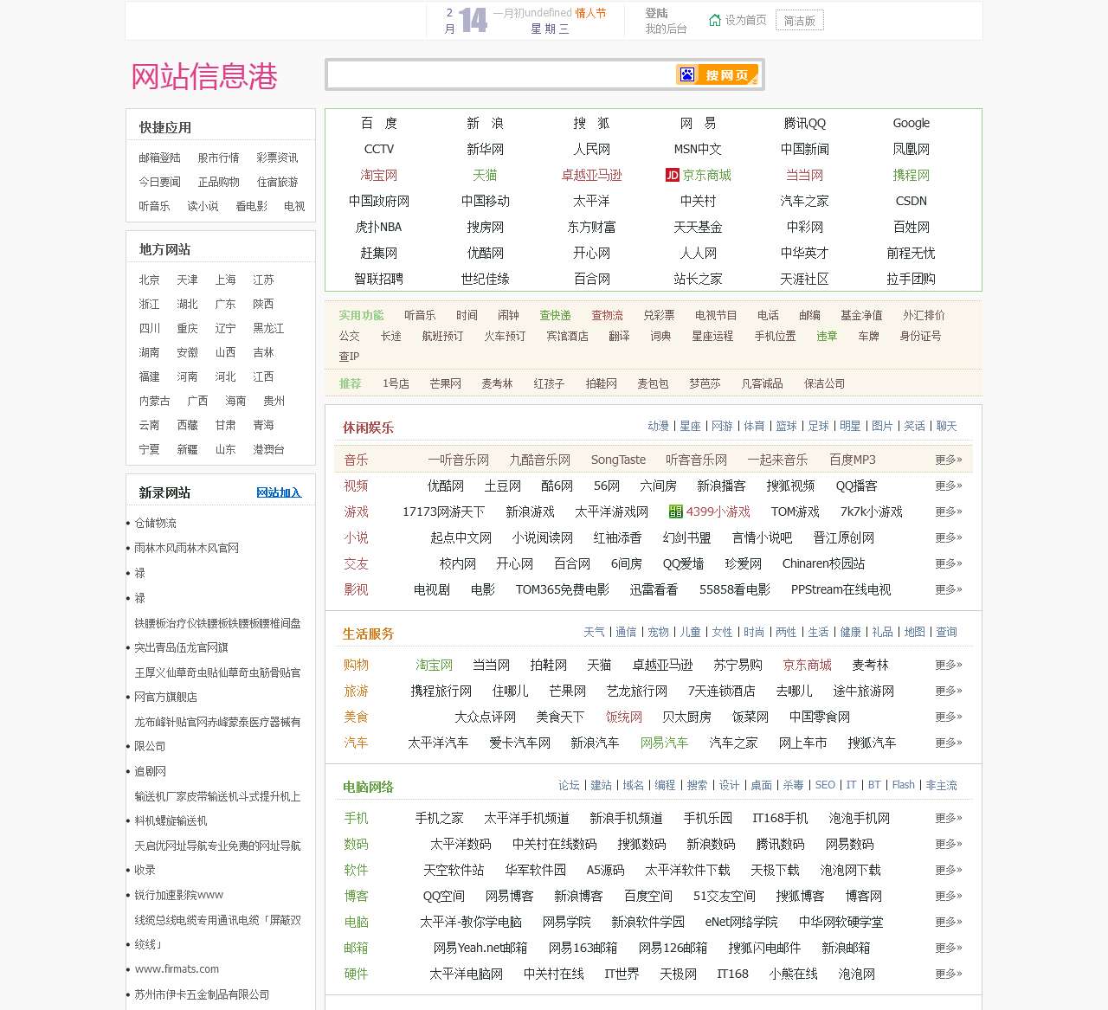1108x1010 pixels.
Task: Open 港澳台 in 地方网站
Action: [x=268, y=449]
